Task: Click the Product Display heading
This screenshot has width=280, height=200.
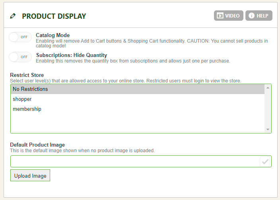Action: pos(54,16)
